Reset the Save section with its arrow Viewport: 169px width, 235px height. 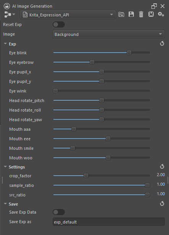(x=162, y=204)
